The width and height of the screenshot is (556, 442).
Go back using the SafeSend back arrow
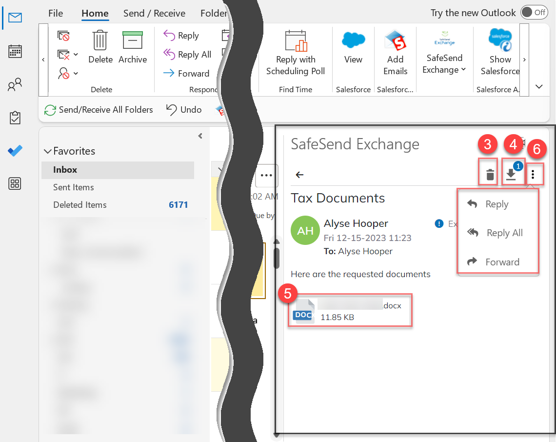coord(299,174)
